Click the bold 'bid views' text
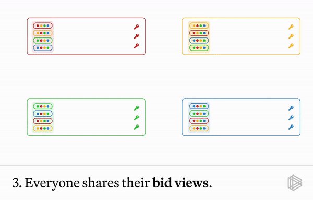Screen dimensions: 313x200 180,183
